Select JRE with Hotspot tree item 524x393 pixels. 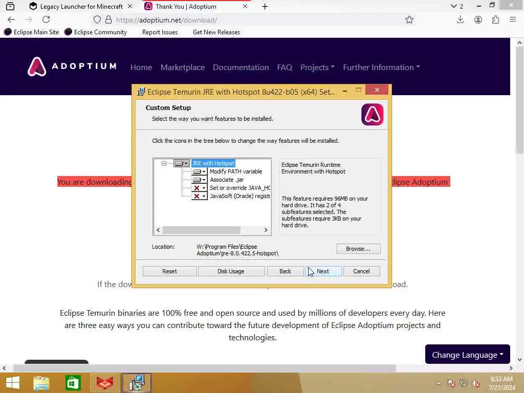coord(213,163)
